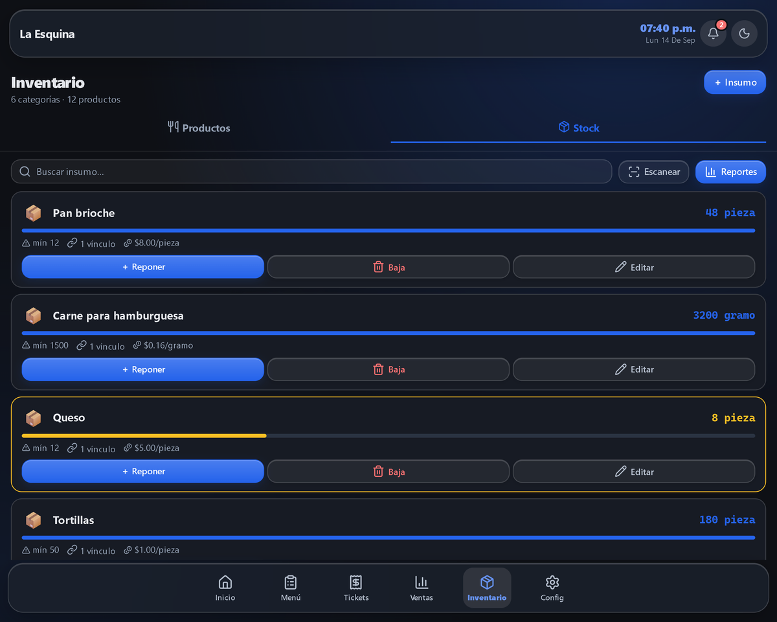Add a new Insumo
777x622 pixels.
735,82
